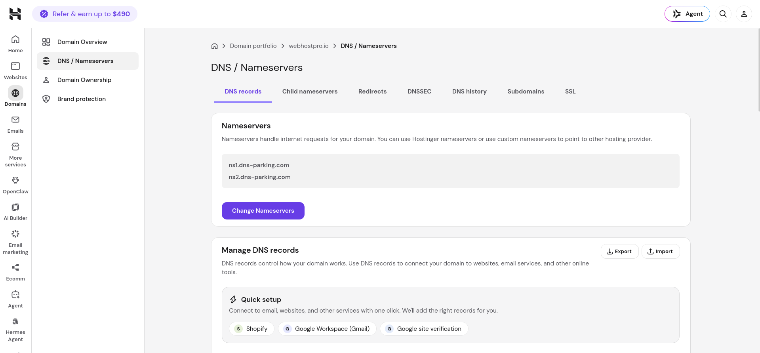Click the search magnifier icon
Screen dimensions: 760x353
pyautogui.click(x=723, y=14)
